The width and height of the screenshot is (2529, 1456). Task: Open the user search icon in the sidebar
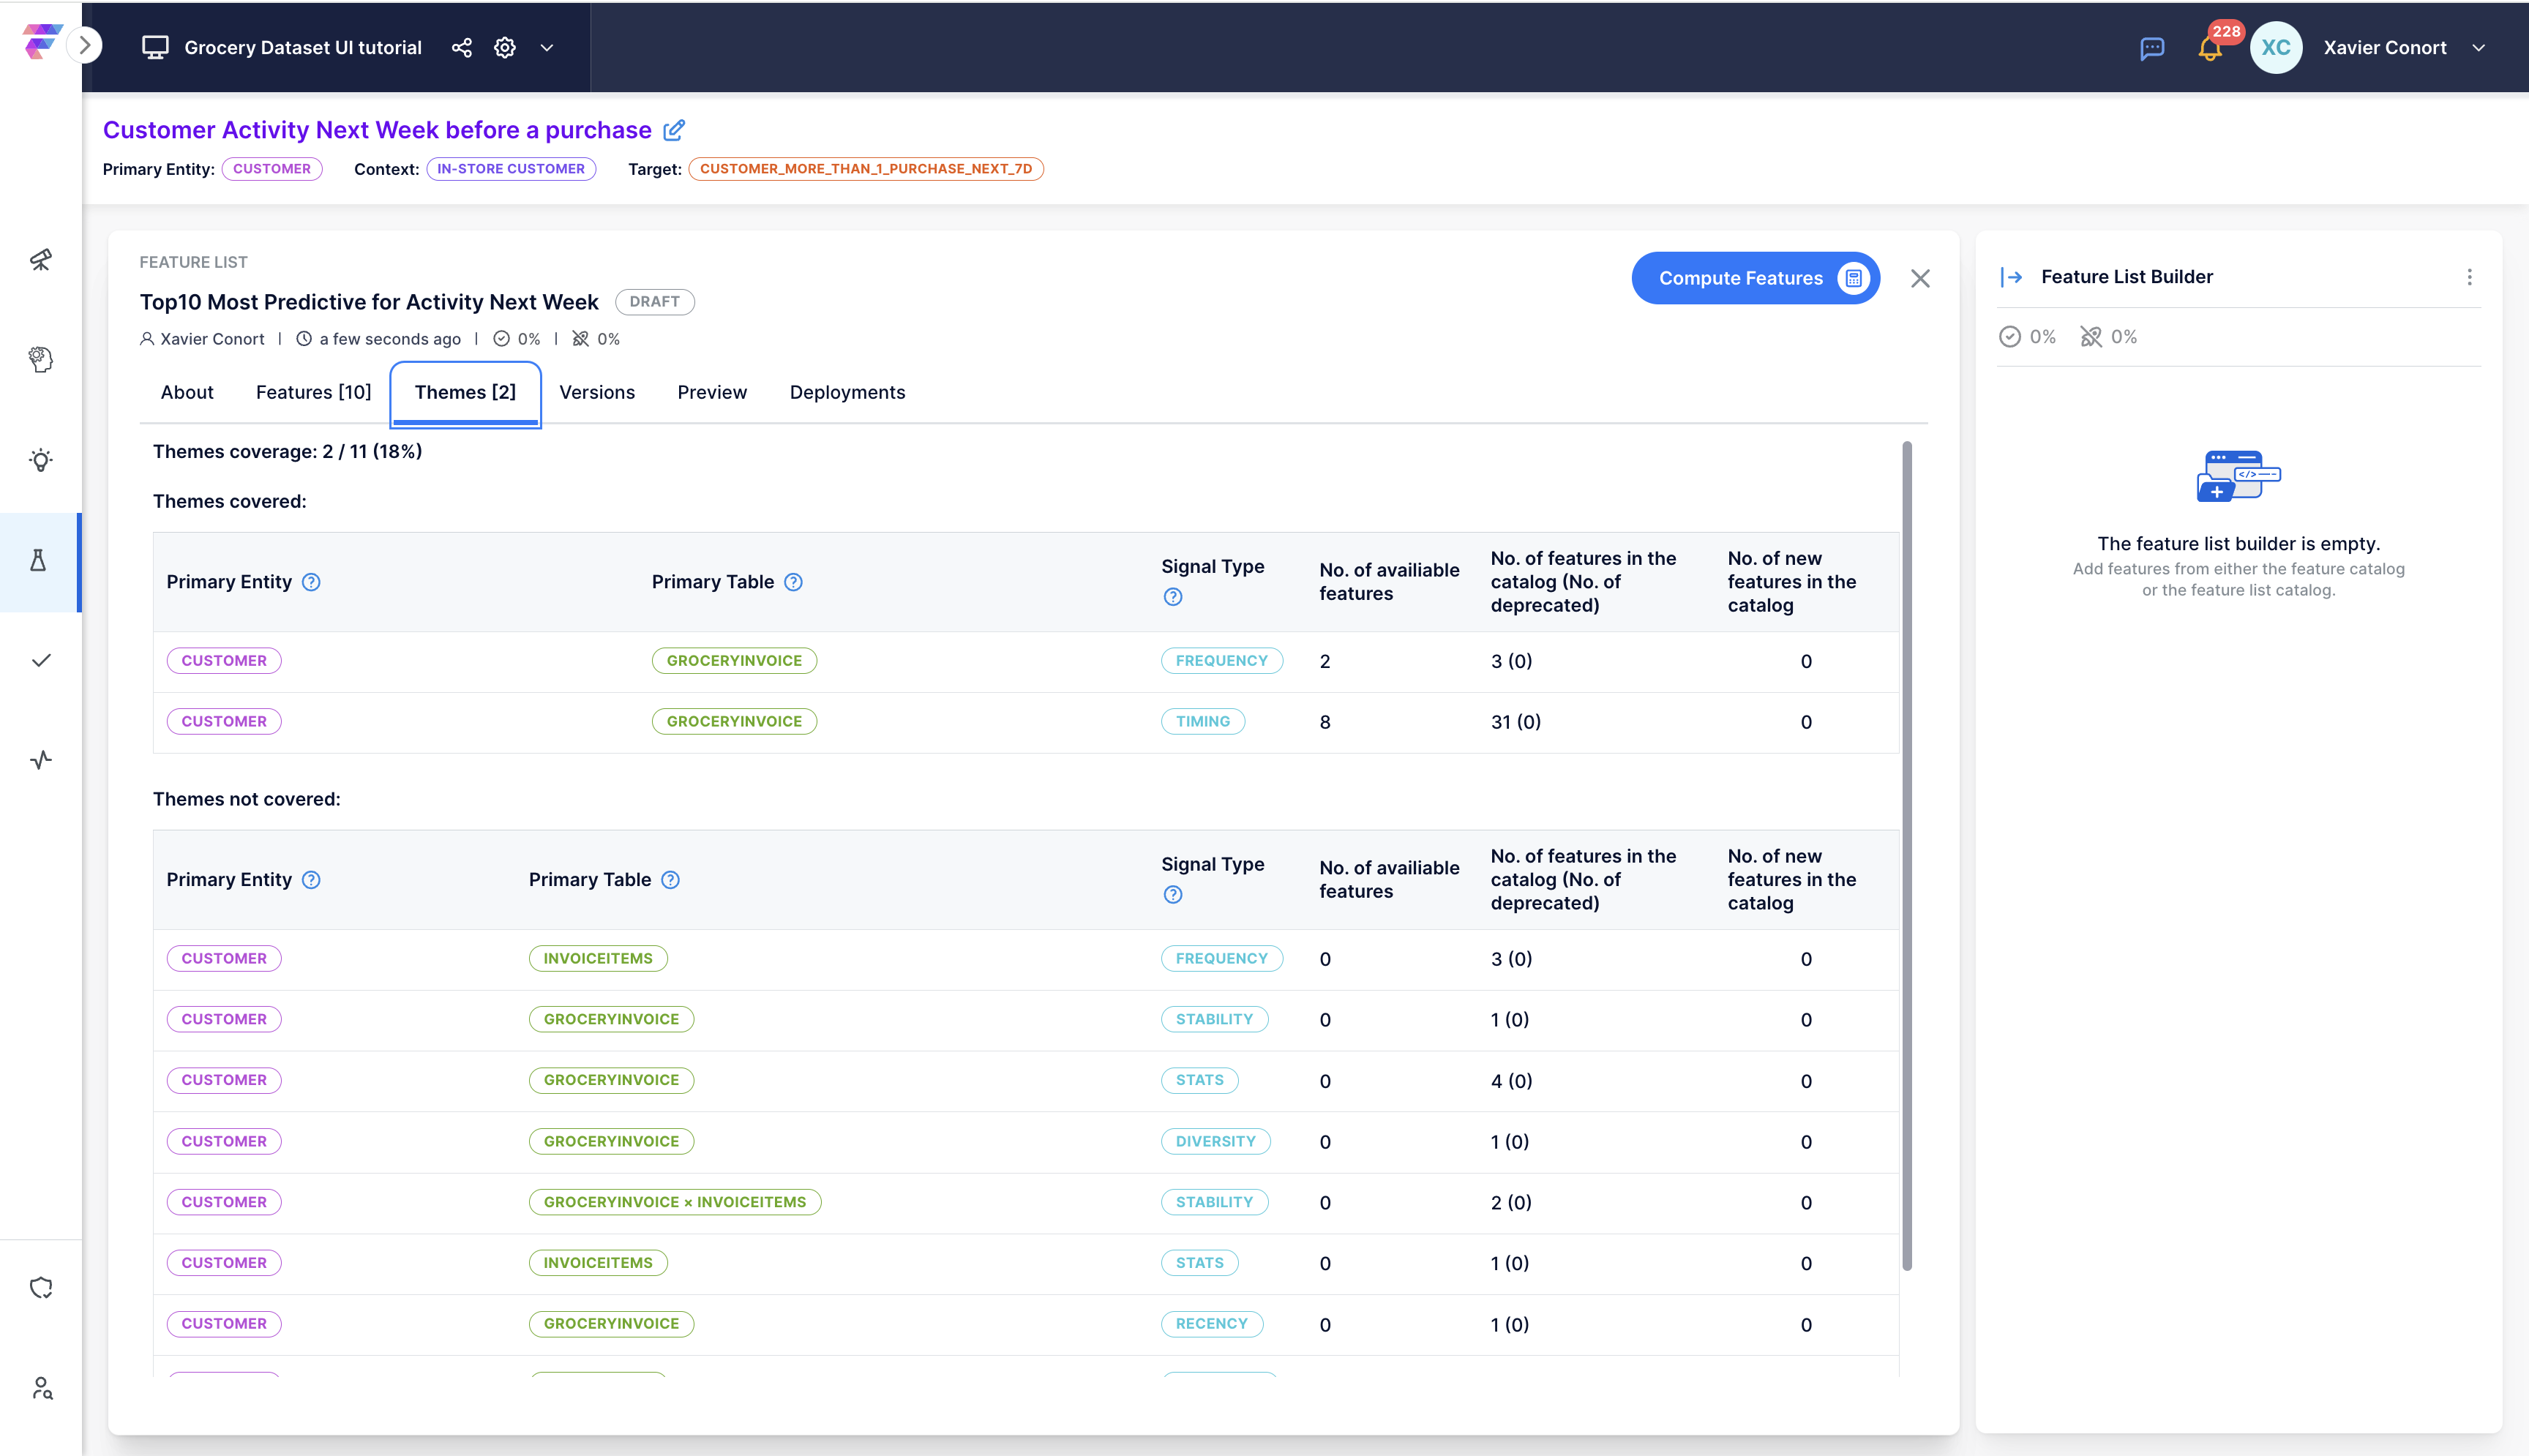pos(41,1388)
